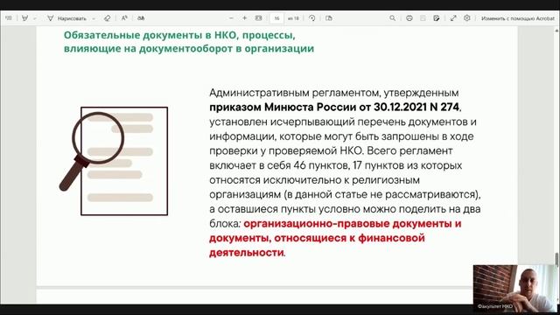Rotate the PDF page
The width and height of the screenshot is (560, 315).
point(311,17)
